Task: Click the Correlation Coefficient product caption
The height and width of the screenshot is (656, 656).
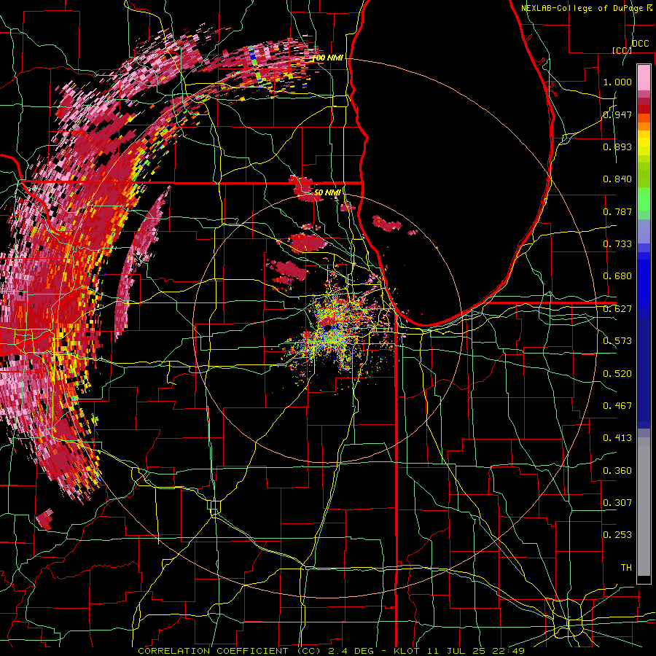Action: pos(331,651)
